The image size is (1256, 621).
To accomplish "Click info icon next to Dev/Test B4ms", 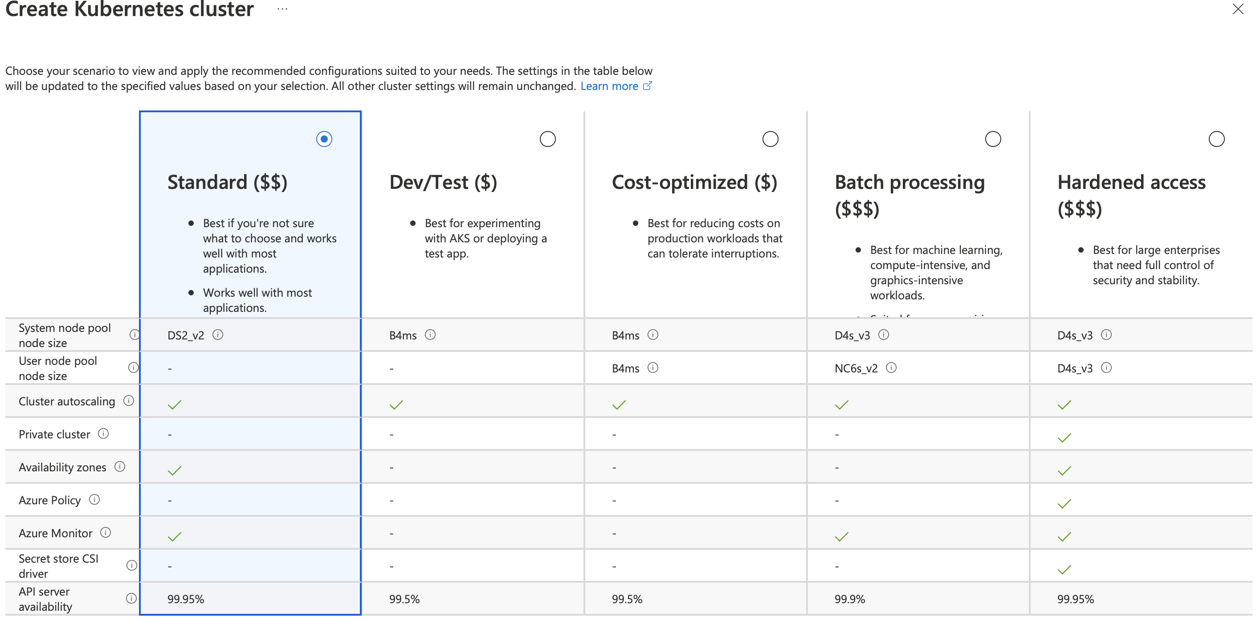I will click(430, 335).
